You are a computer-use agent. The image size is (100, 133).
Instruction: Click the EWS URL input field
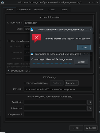(x=58, y=89)
